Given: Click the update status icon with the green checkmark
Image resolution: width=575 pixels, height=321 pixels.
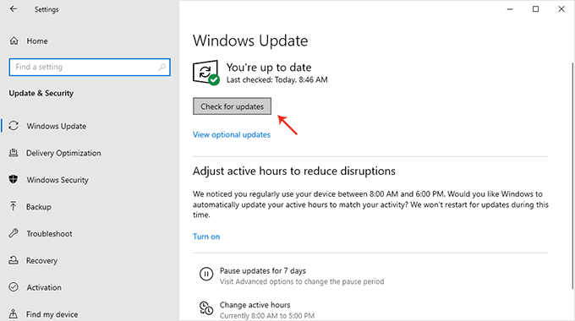Looking at the screenshot, I should tap(205, 73).
